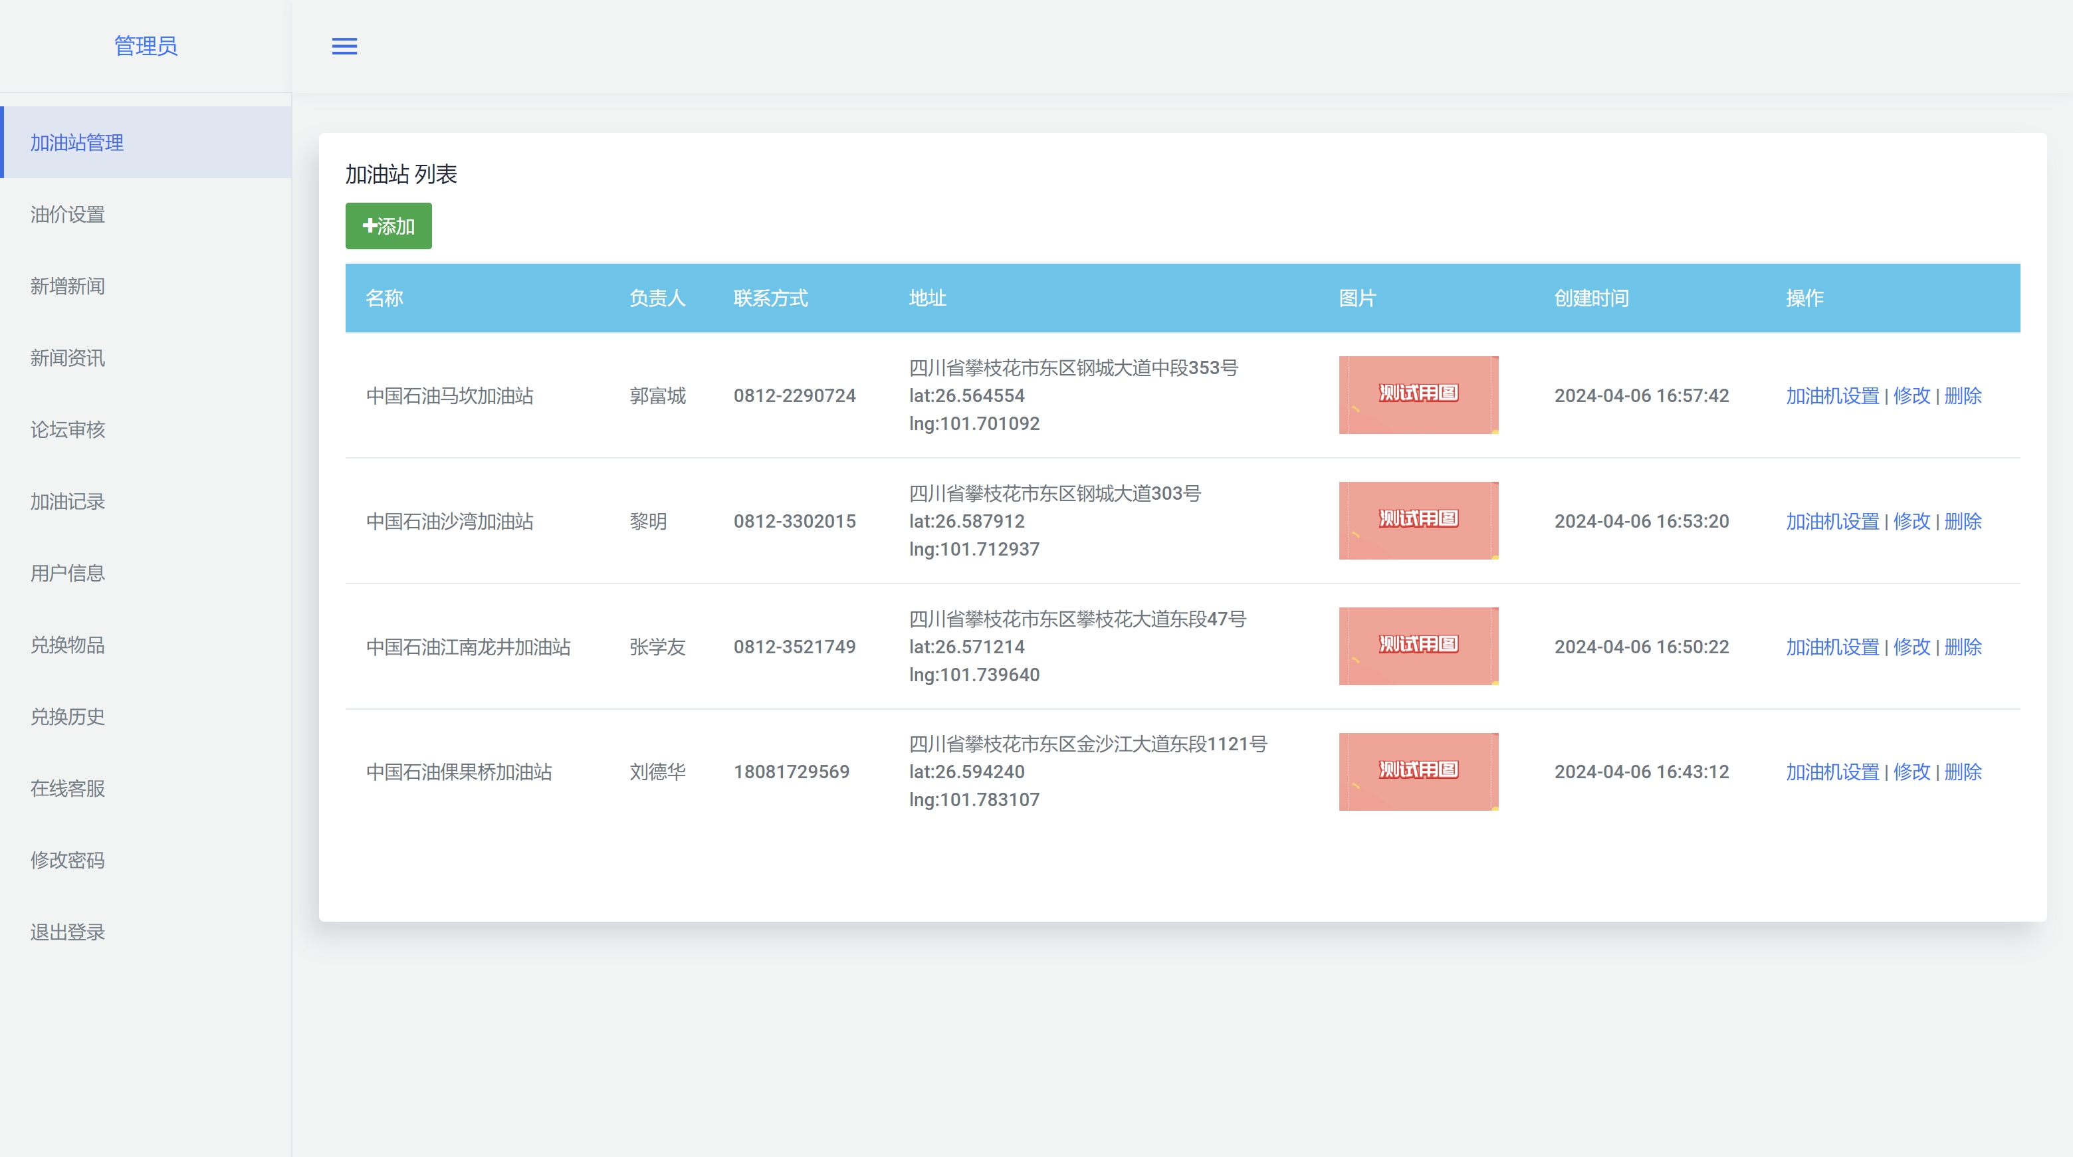2073x1157 pixels.
Task: Click the 创建时间 column header
Action: [x=1591, y=298]
